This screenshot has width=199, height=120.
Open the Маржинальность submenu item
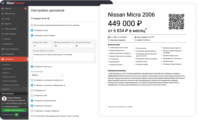click(x=9, y=77)
